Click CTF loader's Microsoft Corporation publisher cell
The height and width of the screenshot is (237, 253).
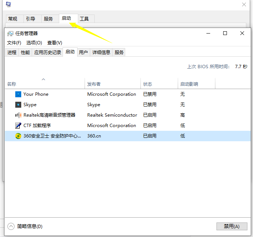tap(111, 126)
